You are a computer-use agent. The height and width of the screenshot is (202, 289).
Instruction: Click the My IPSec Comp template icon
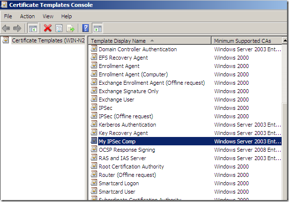click(94, 141)
